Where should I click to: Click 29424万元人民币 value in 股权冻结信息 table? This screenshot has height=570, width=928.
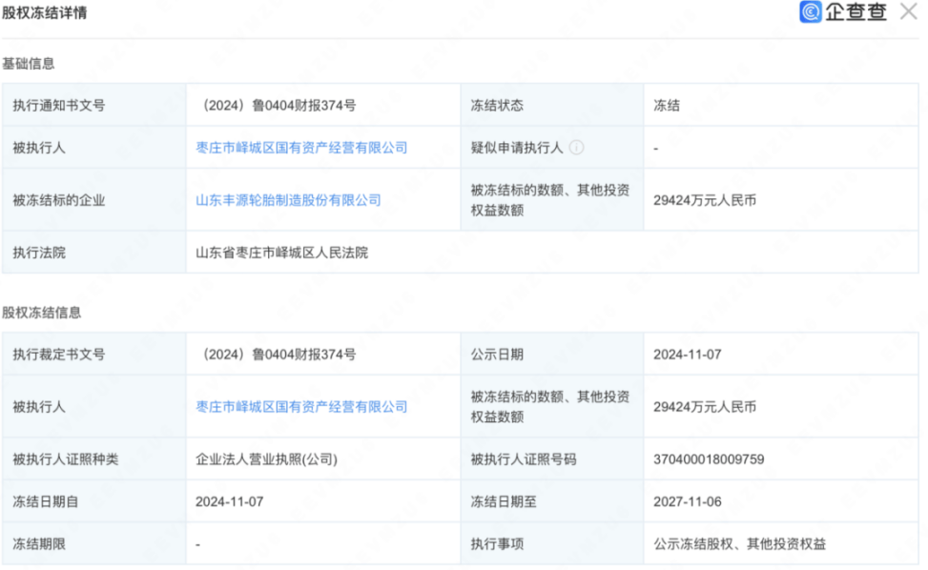[705, 407]
